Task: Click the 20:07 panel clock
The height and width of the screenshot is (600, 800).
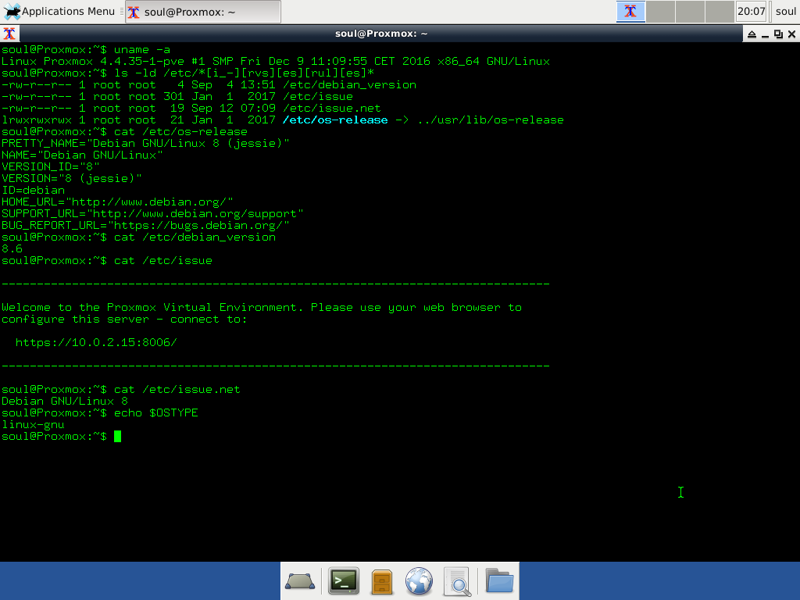Action: (x=752, y=11)
